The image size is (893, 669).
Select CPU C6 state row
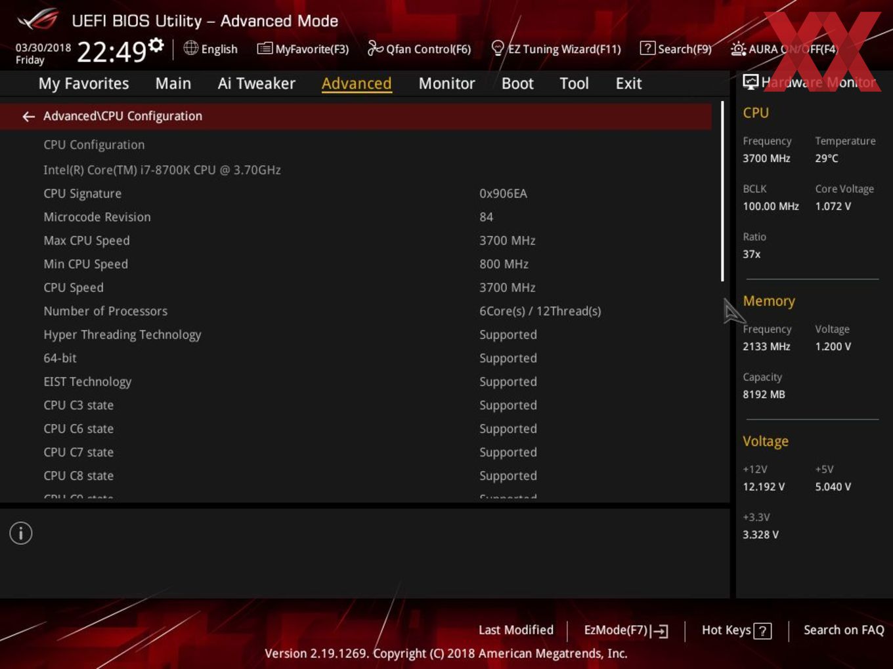[355, 429]
